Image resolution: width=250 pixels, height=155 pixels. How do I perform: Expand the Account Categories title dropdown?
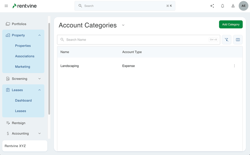coord(123,25)
